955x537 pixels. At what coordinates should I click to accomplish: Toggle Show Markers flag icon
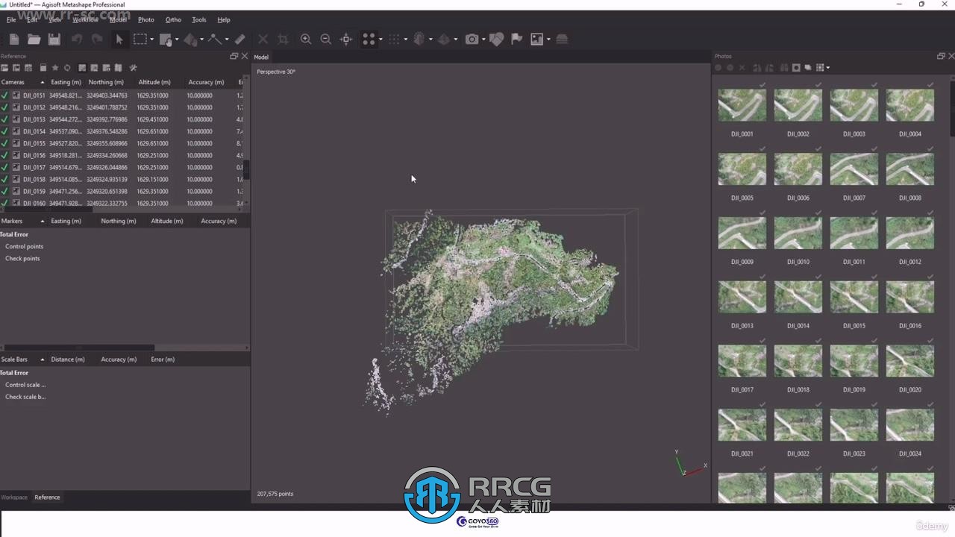(516, 39)
